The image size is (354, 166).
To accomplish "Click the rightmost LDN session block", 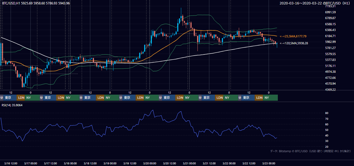I will click(259, 98).
